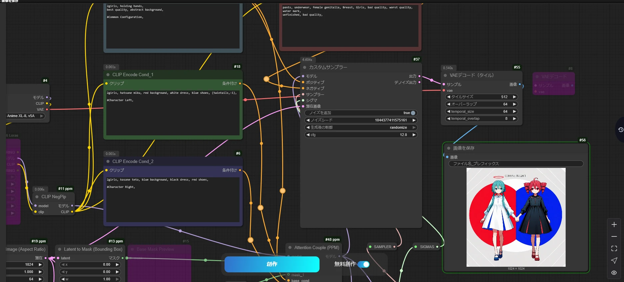The image size is (624, 282).
Task: Click the paper-plane locate icon
Action: tap(614, 260)
